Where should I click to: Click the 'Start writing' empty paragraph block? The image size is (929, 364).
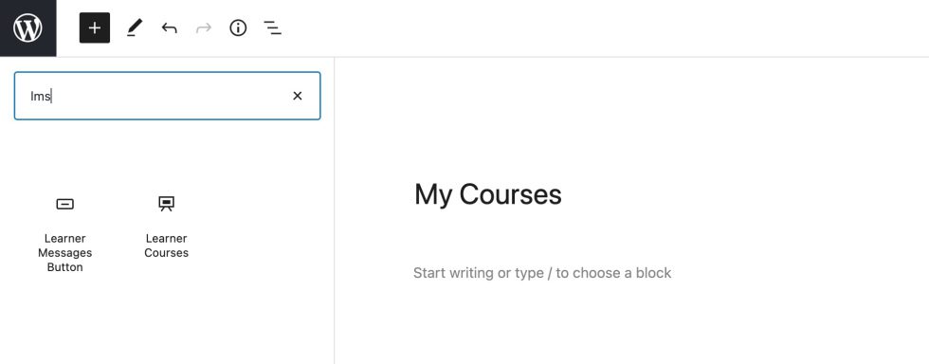pos(542,273)
